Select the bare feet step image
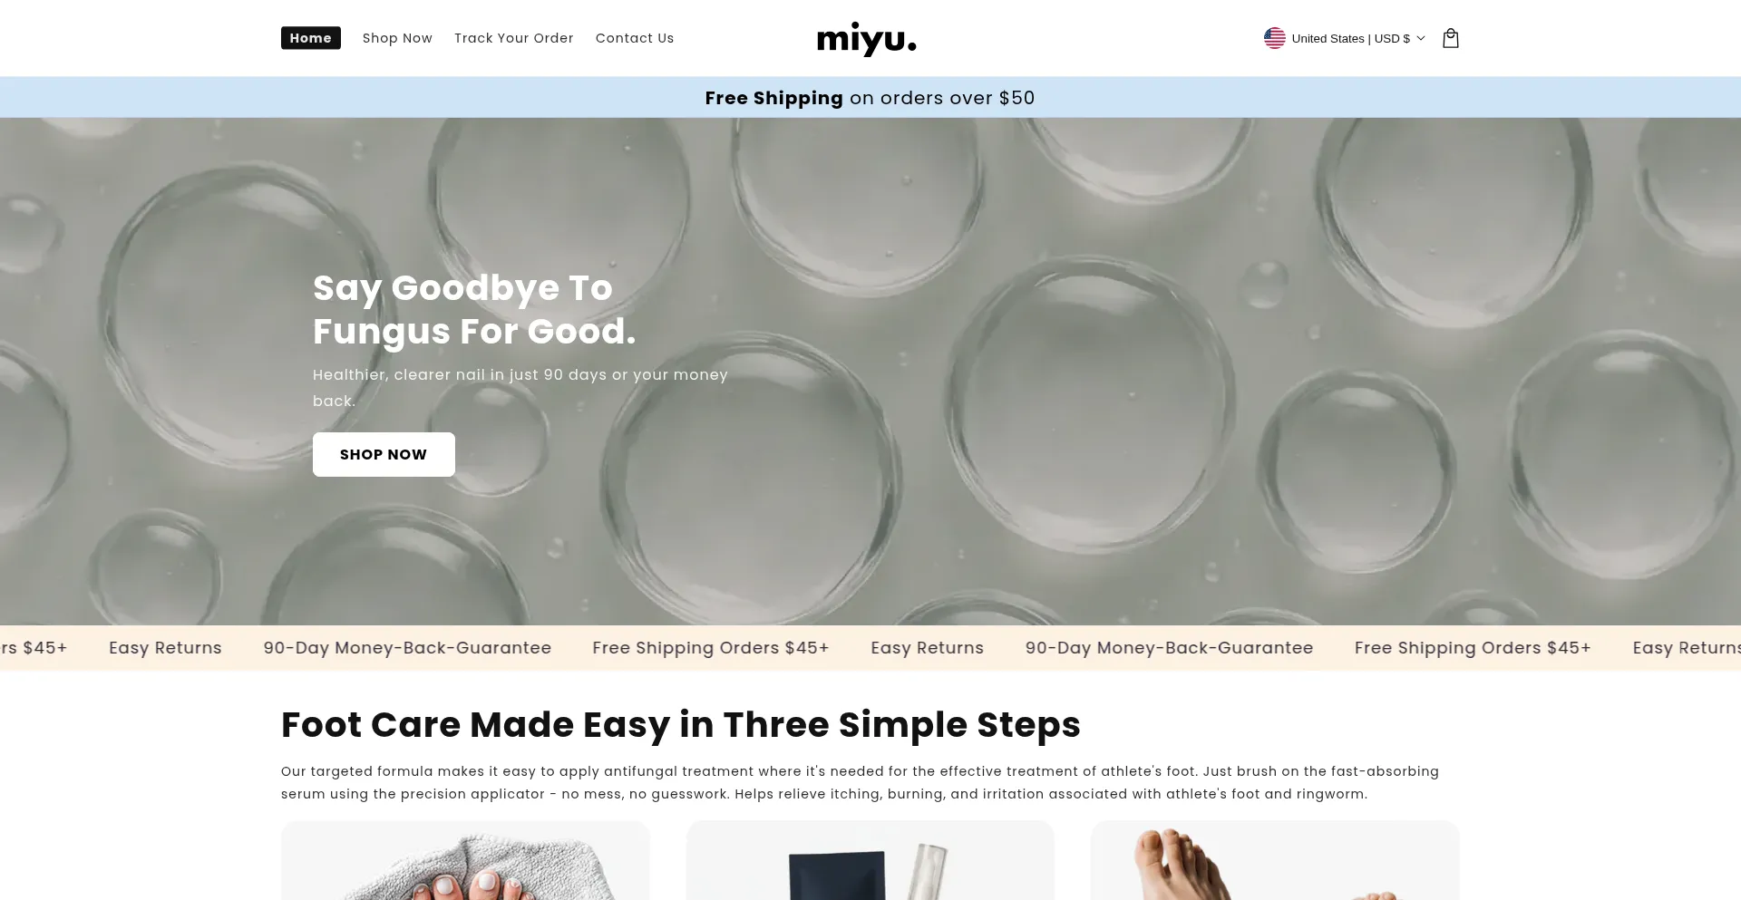 tap(1275, 860)
